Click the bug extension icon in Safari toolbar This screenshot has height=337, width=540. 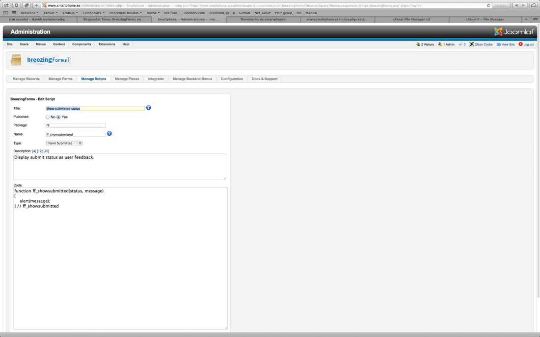pyautogui.click(x=27, y=5)
